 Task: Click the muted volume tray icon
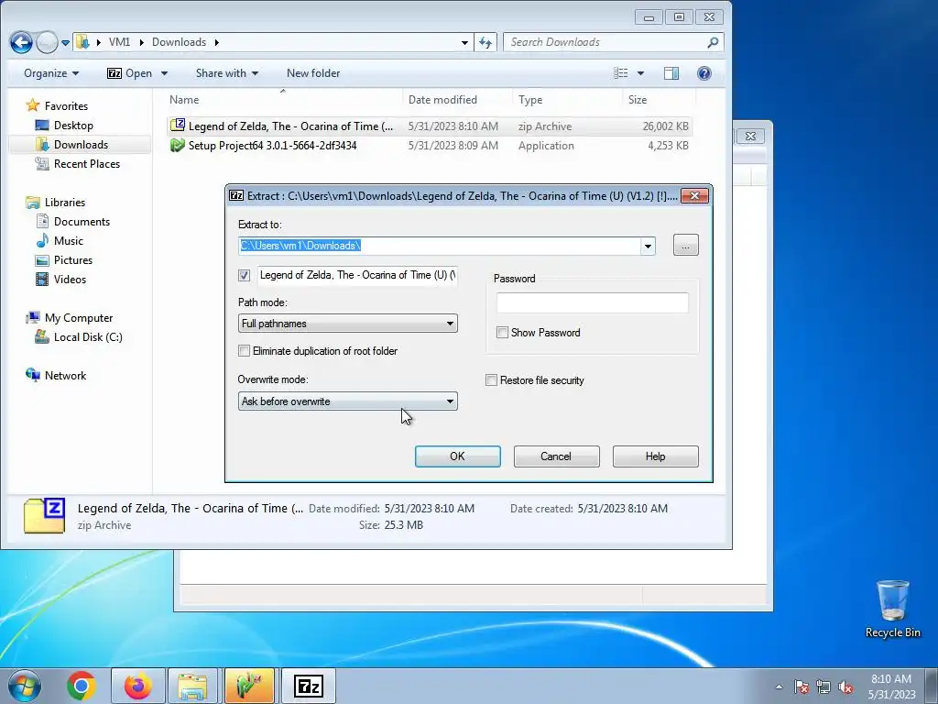[845, 687]
